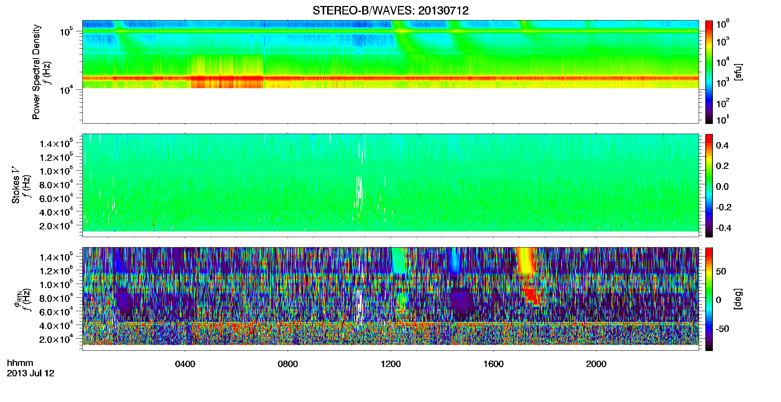This screenshot has width=781, height=402.
Task: Select the date label 2013 Jul 12
Action: coord(31,373)
